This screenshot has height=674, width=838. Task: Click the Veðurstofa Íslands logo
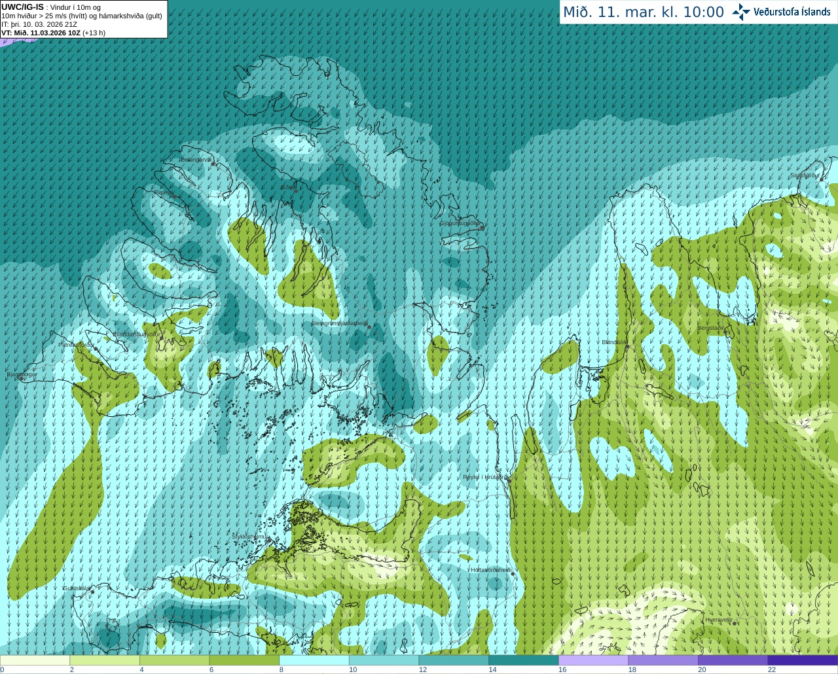pyautogui.click(x=781, y=12)
